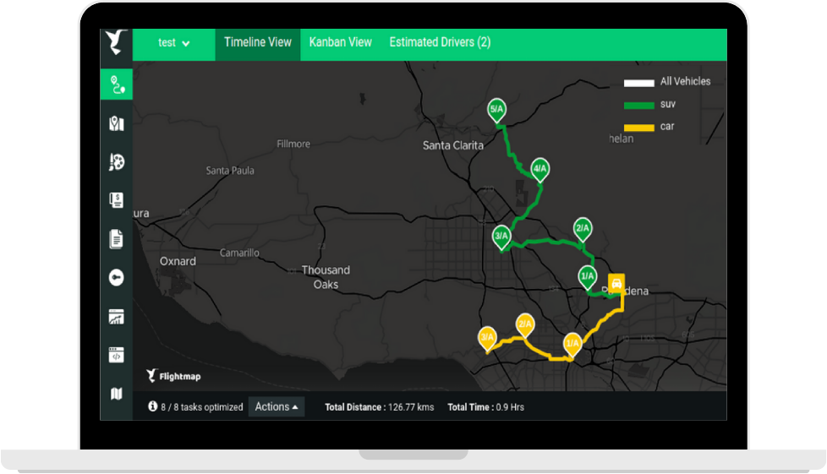Expand the Actions menu

[277, 406]
